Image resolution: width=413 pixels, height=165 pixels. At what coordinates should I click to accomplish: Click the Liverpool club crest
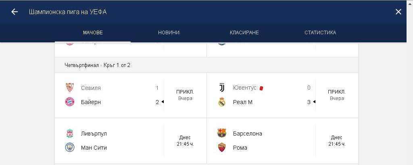click(70, 134)
